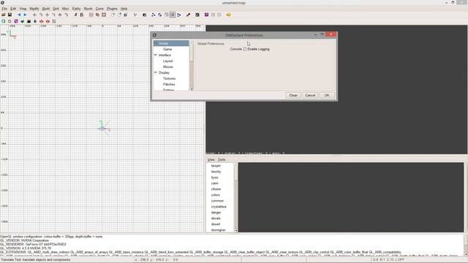468x263 pixels.
Task: Undo using the blue left arrow icon
Action: click(x=19, y=15)
